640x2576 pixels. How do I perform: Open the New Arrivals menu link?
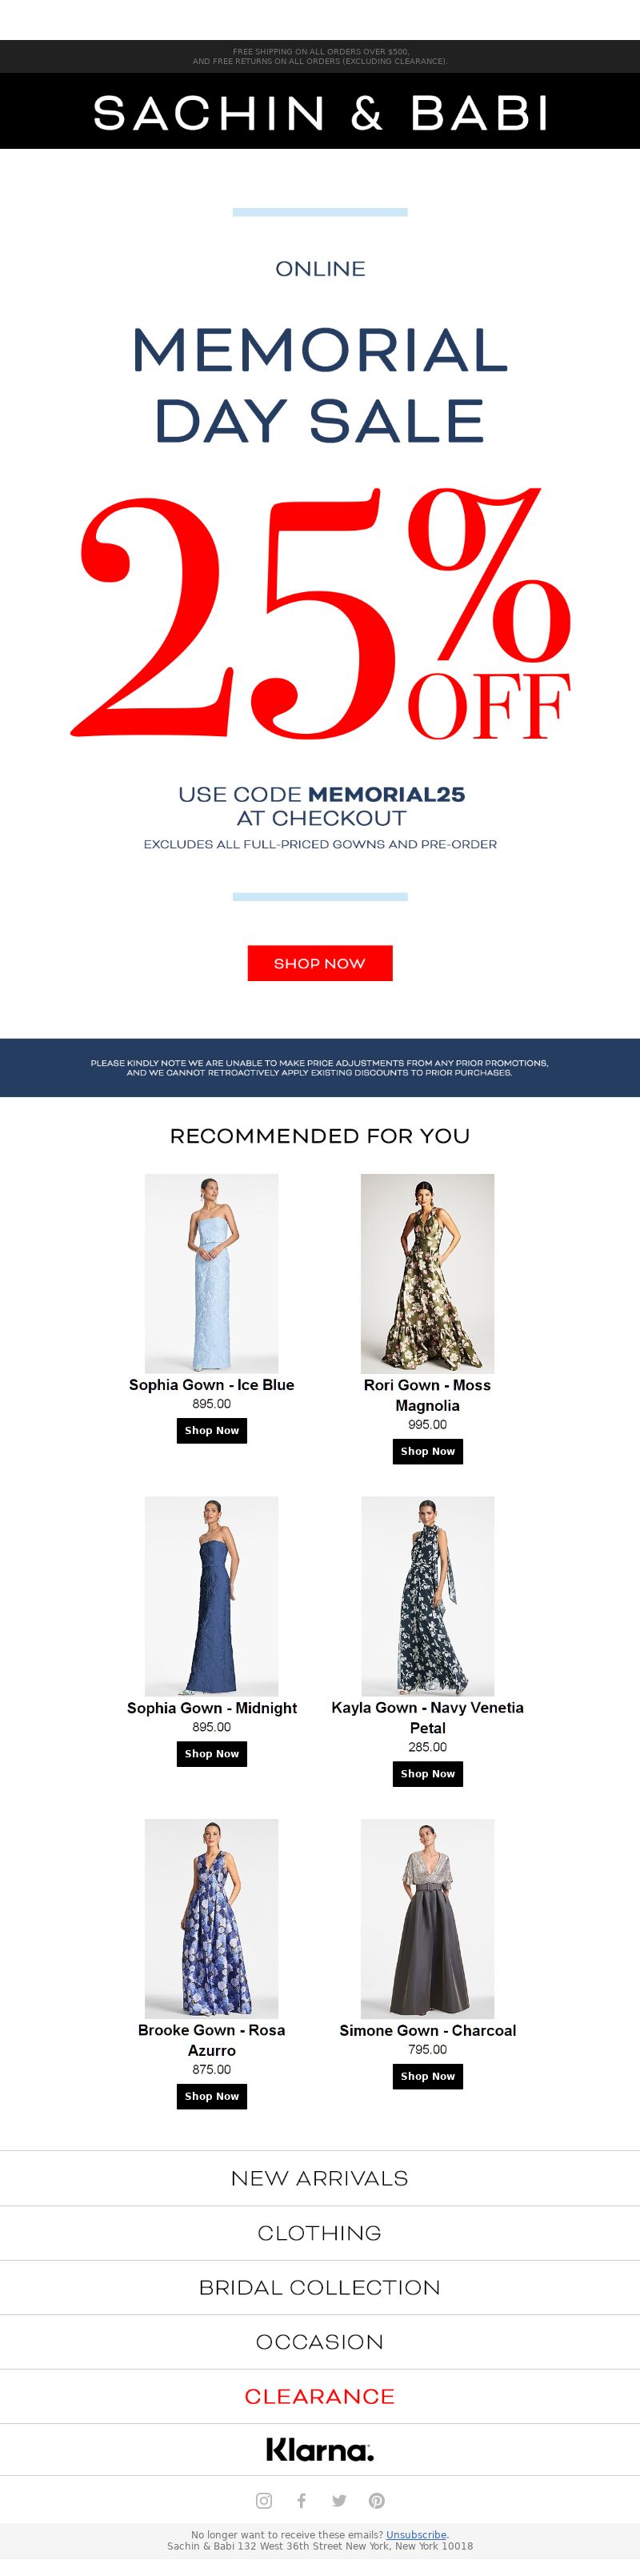point(320,2178)
